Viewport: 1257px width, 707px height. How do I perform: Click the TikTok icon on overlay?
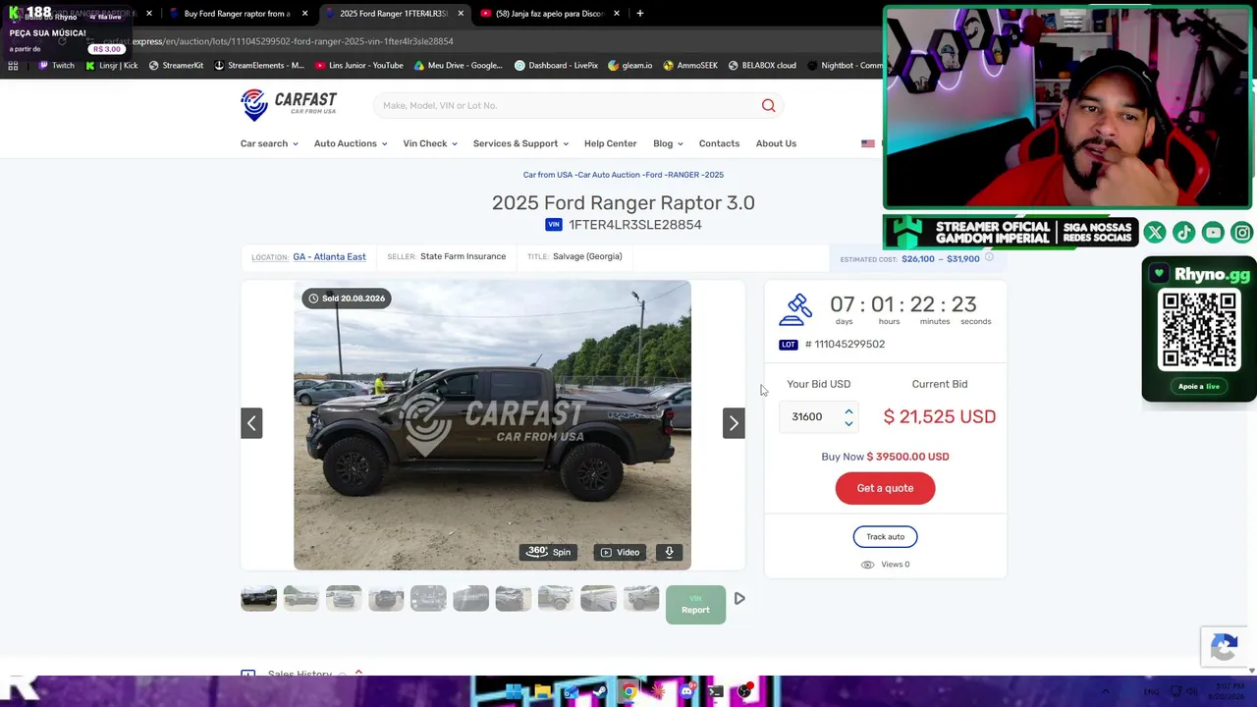click(1184, 233)
